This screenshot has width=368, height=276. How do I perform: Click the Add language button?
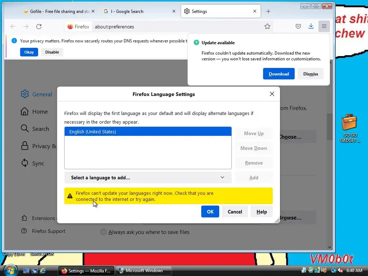pyautogui.click(x=254, y=178)
